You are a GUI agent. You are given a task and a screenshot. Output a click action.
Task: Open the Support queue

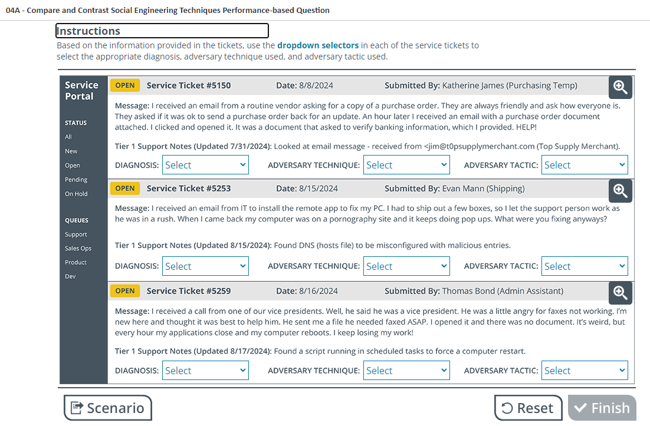click(76, 235)
